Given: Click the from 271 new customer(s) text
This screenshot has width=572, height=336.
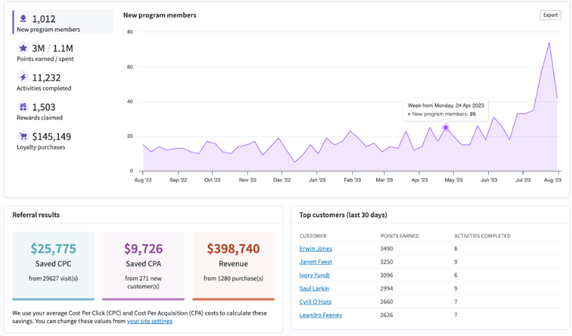Looking at the screenshot, I should click(x=143, y=282).
